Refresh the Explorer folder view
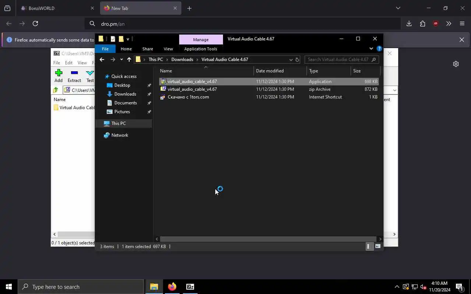The width and height of the screenshot is (471, 294). (x=297, y=60)
